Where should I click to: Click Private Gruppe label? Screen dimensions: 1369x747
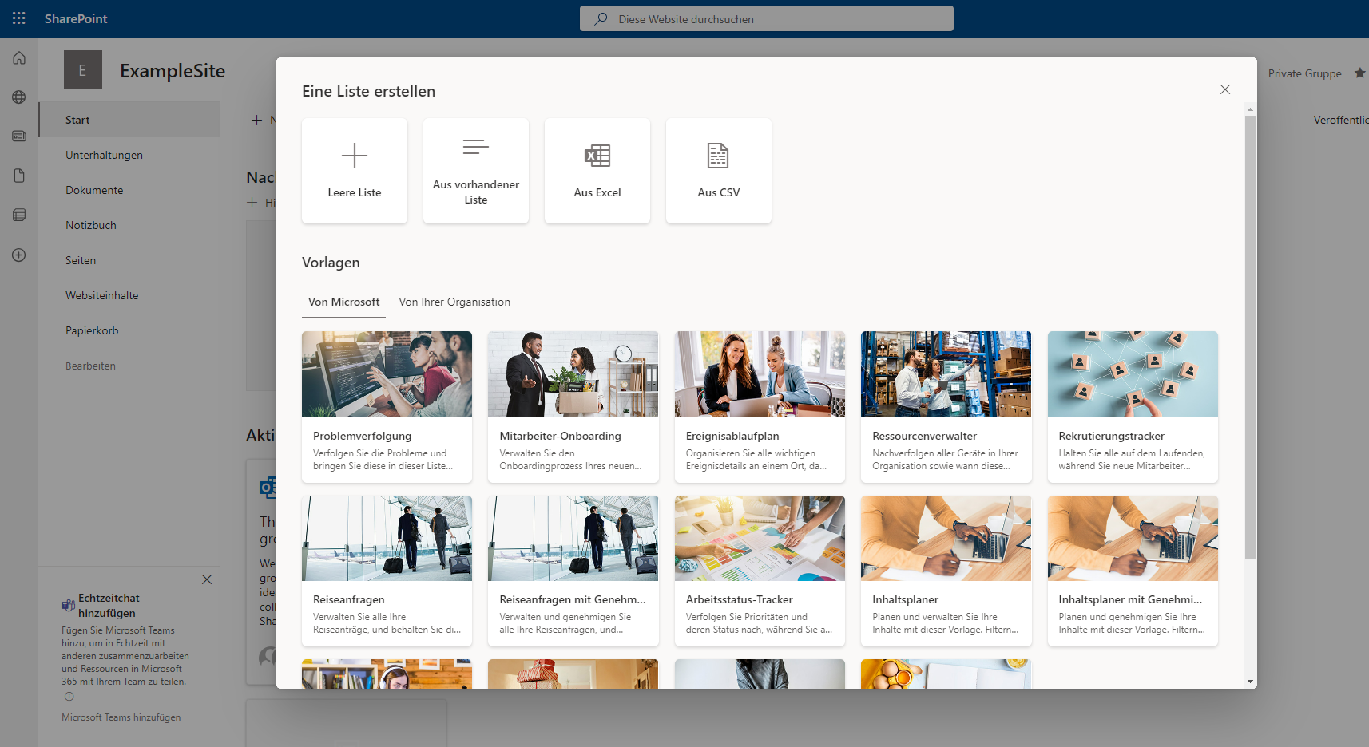(x=1304, y=73)
